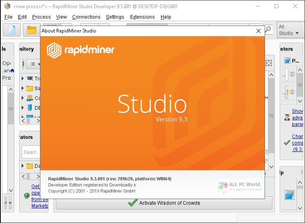This screenshot has width=305, height=223.
Task: Open the Help menu
Action: [x=166, y=17]
